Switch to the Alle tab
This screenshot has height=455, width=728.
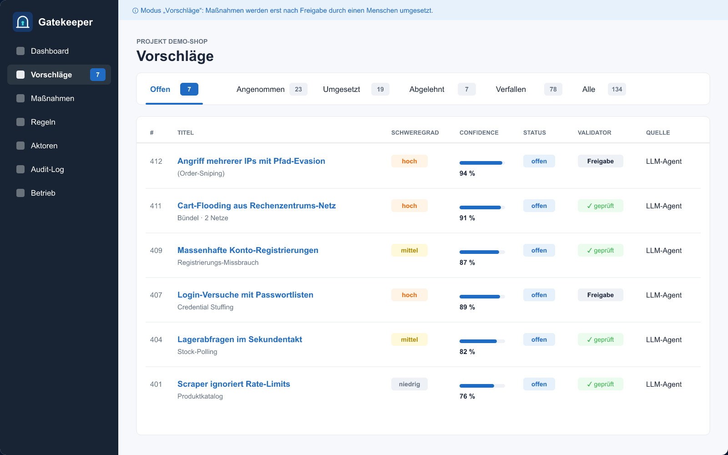click(x=604, y=89)
